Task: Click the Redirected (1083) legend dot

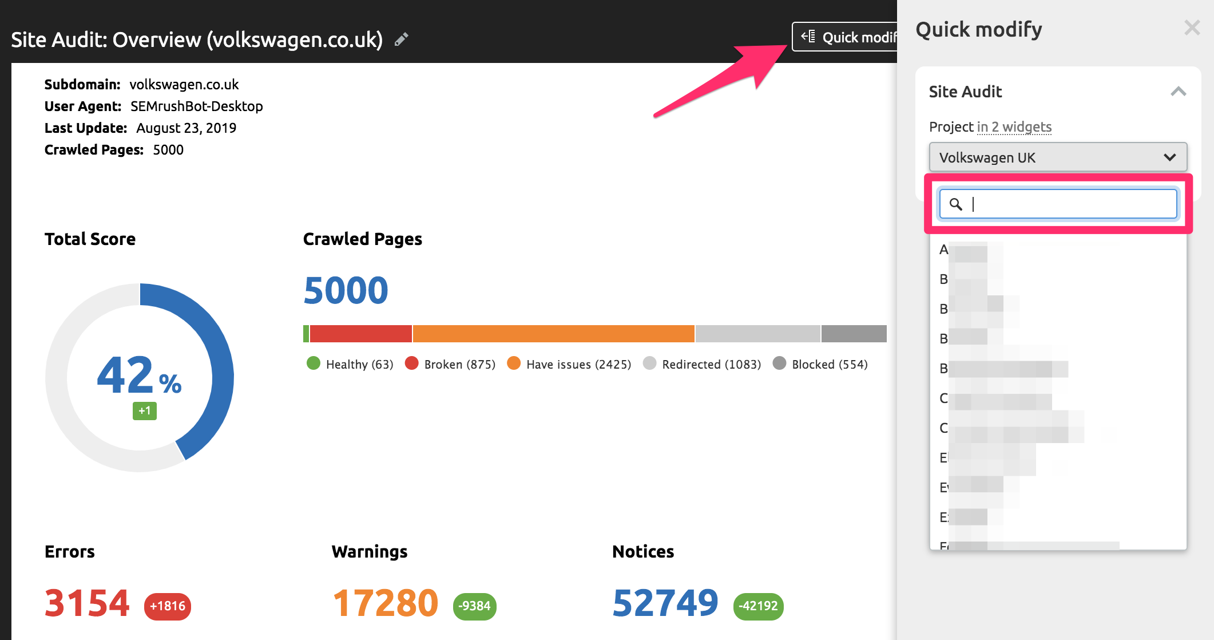Action: coord(649,364)
